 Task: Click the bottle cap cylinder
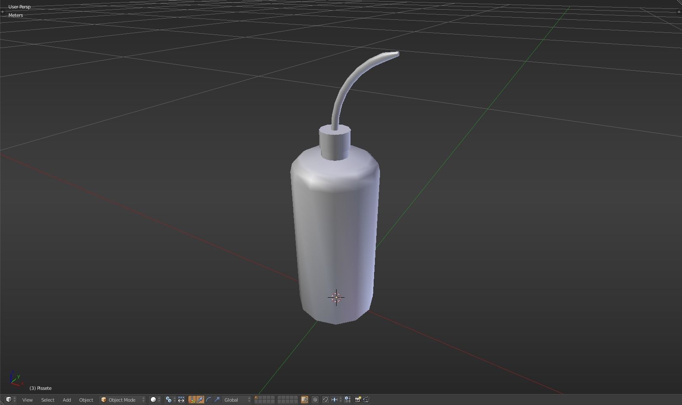[335, 143]
